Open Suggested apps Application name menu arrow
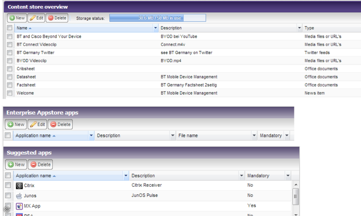 (x=126, y=175)
